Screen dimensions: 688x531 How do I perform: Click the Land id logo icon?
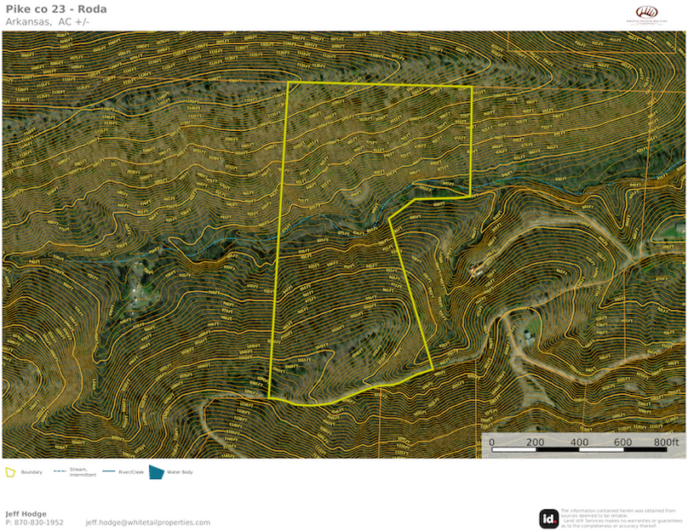tap(549, 519)
